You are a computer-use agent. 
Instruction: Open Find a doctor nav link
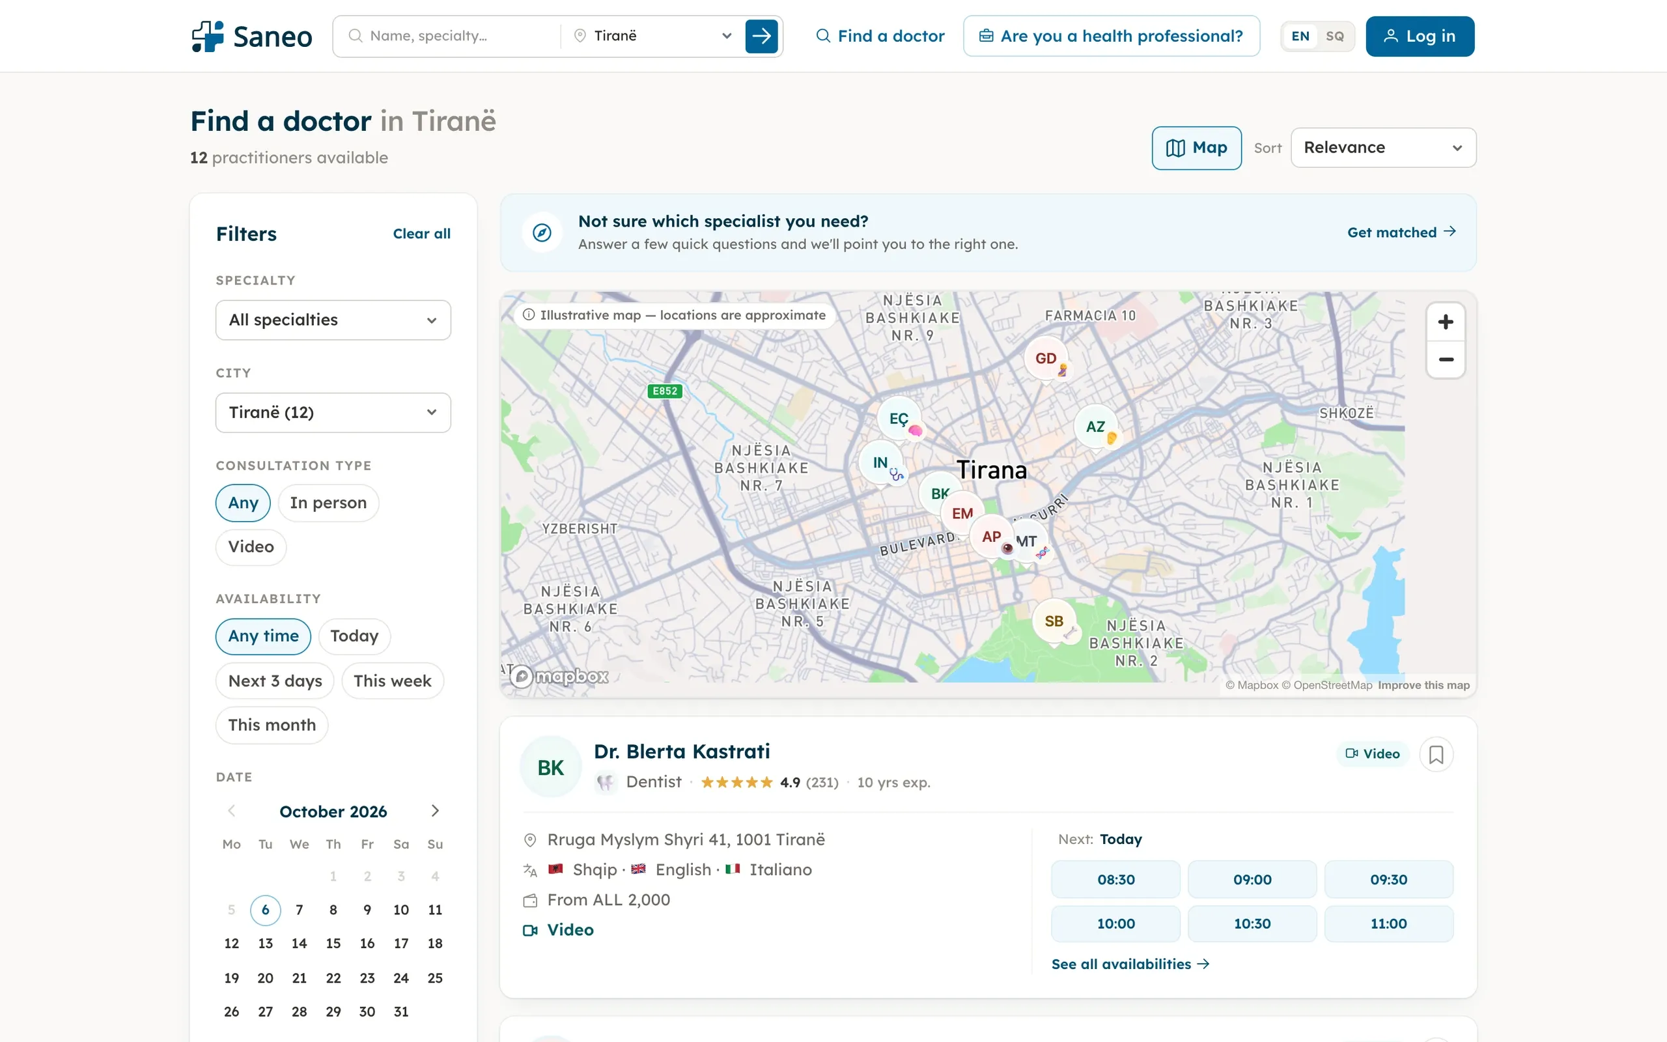pos(880,36)
